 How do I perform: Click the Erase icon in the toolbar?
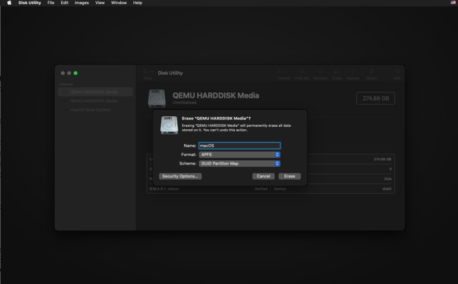pos(337,72)
